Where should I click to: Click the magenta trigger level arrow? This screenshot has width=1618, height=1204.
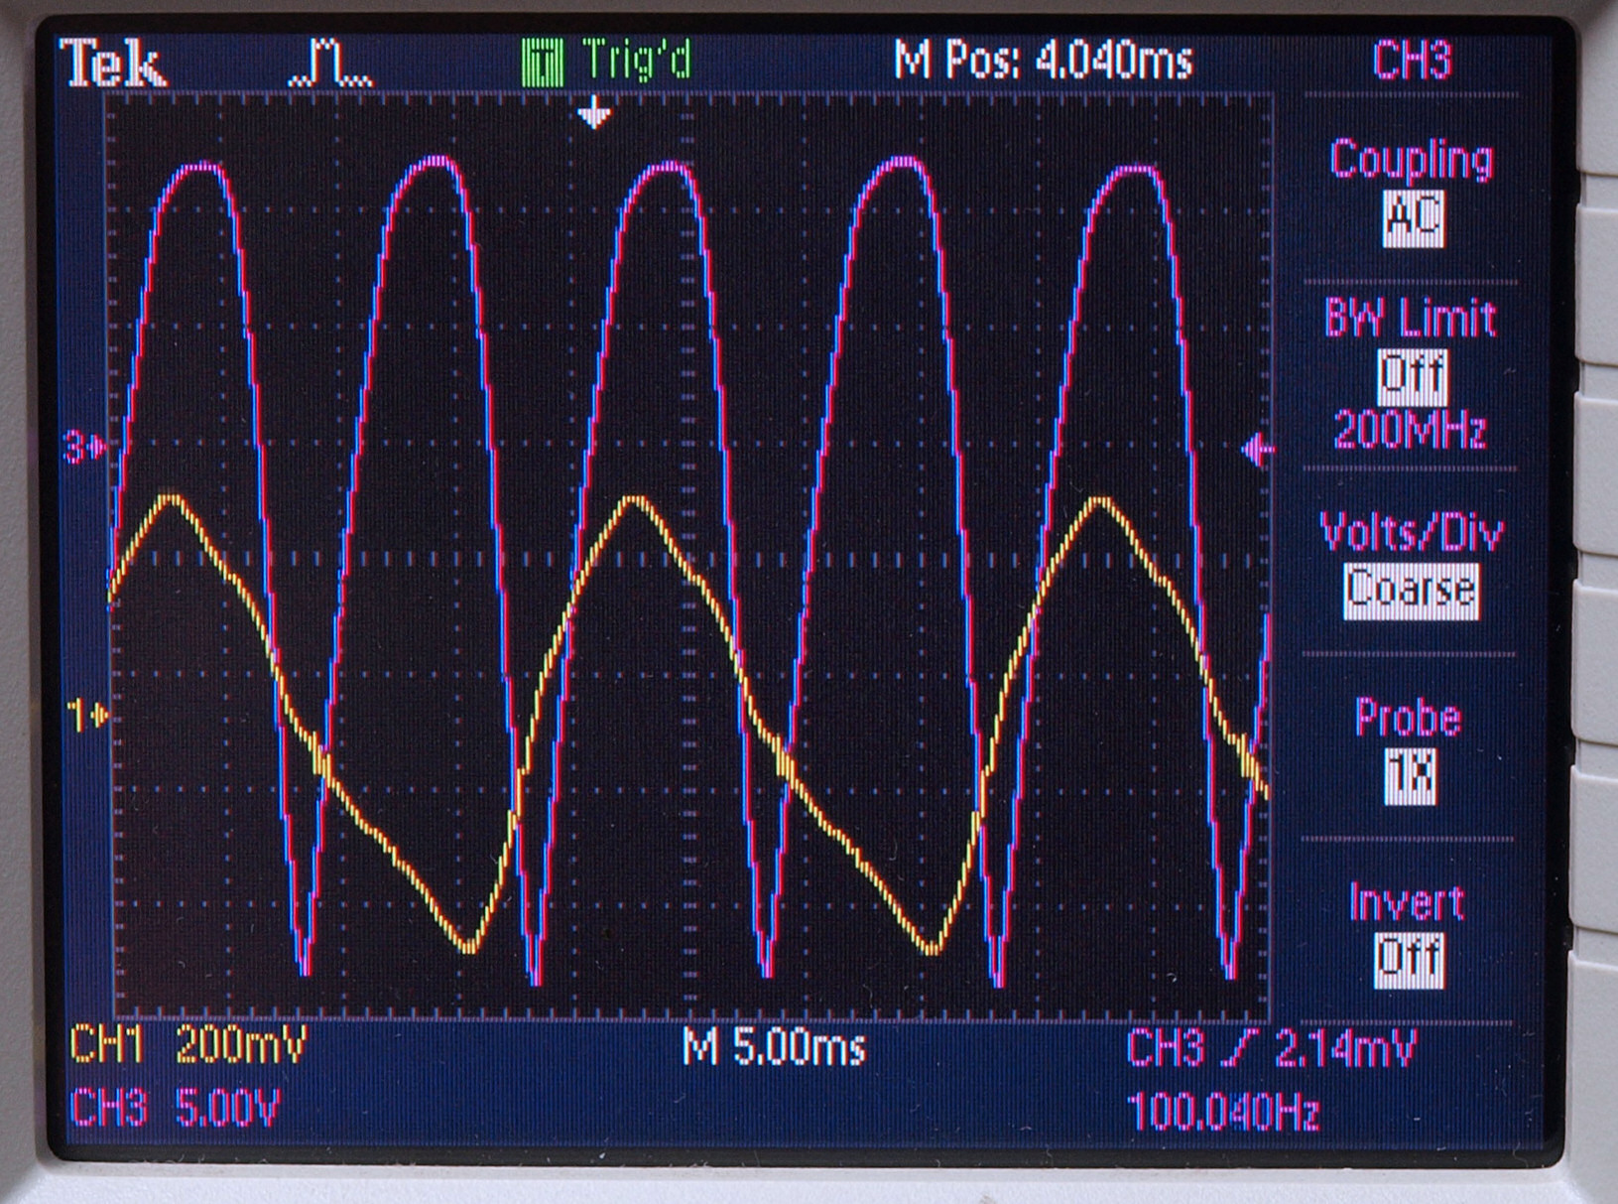(x=1257, y=450)
